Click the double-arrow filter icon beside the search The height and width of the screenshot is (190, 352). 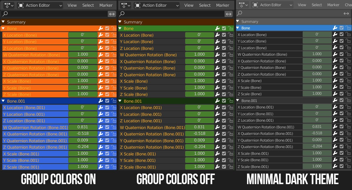point(112,13)
